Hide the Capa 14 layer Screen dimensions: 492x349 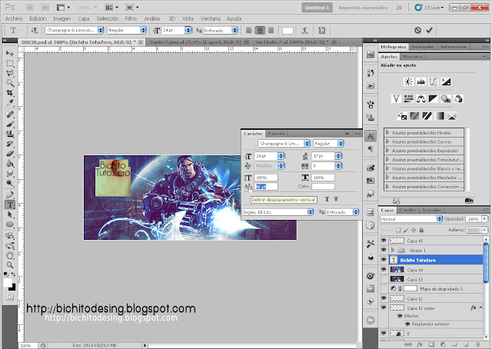tap(384, 269)
